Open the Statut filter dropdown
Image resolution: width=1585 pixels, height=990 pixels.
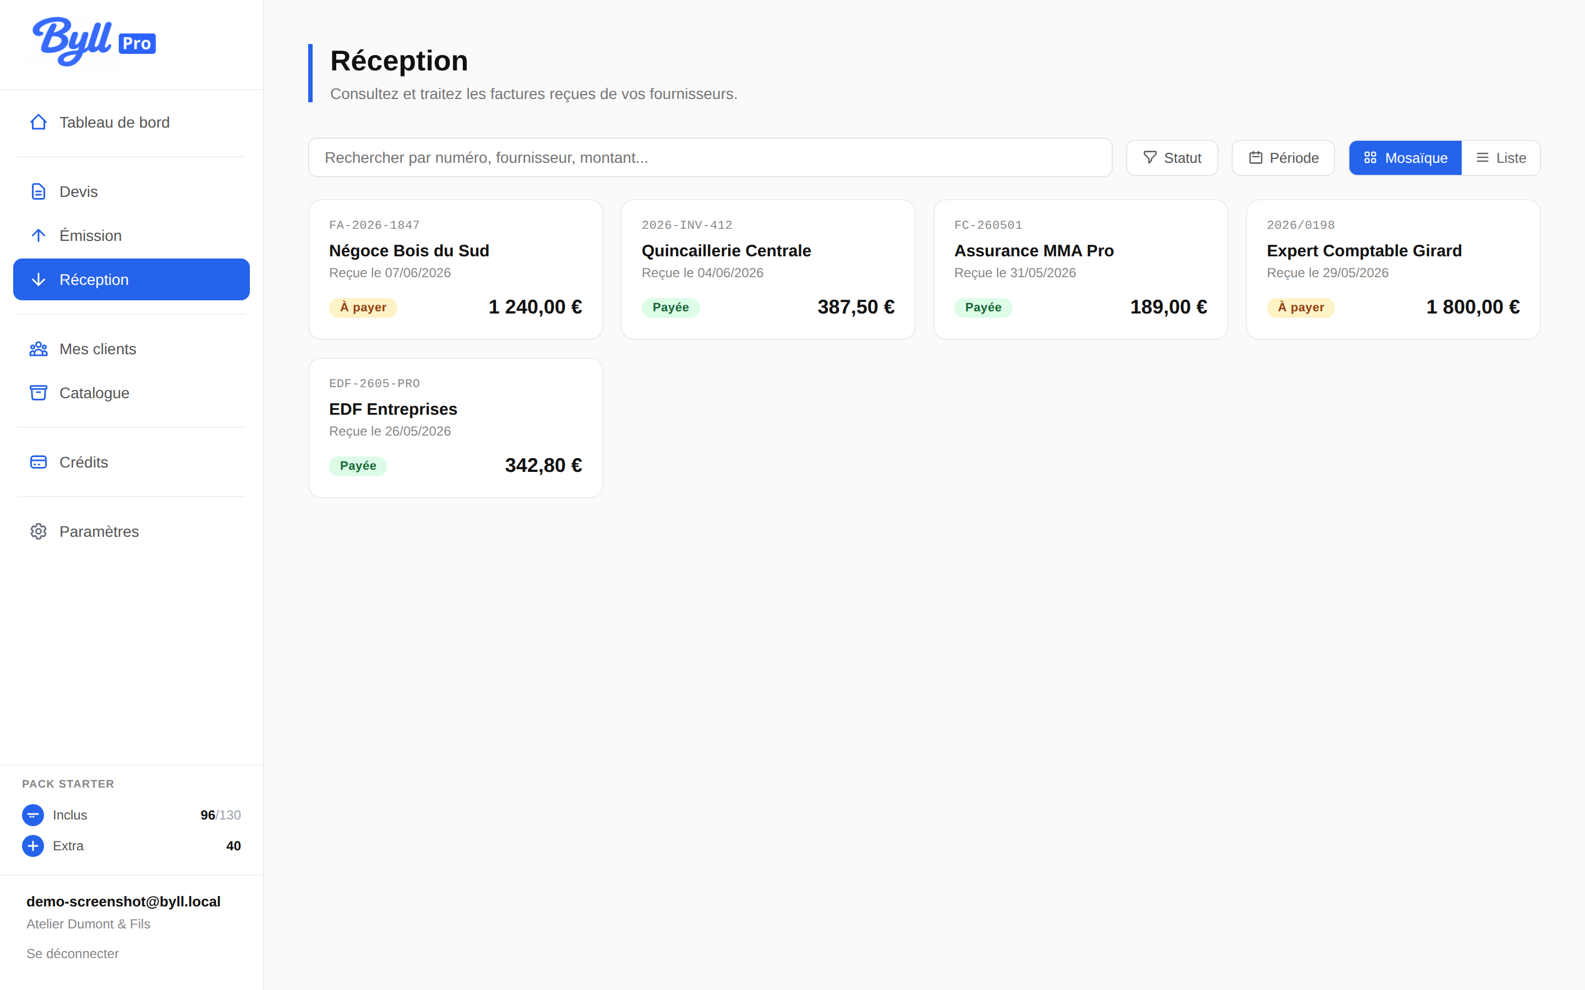pos(1172,158)
